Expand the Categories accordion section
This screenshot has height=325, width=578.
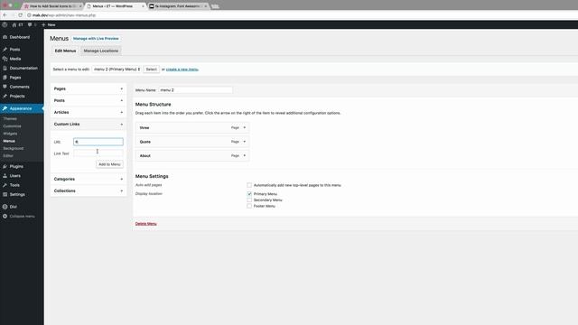pyautogui.click(x=89, y=179)
